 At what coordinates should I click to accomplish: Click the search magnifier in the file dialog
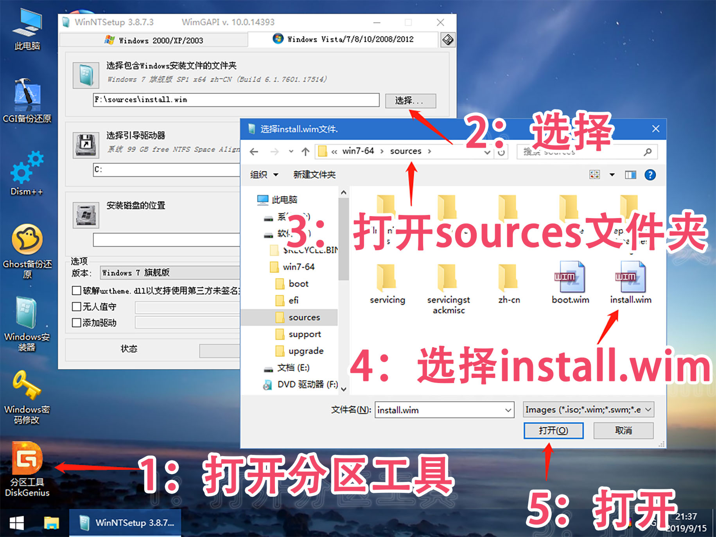click(x=648, y=152)
